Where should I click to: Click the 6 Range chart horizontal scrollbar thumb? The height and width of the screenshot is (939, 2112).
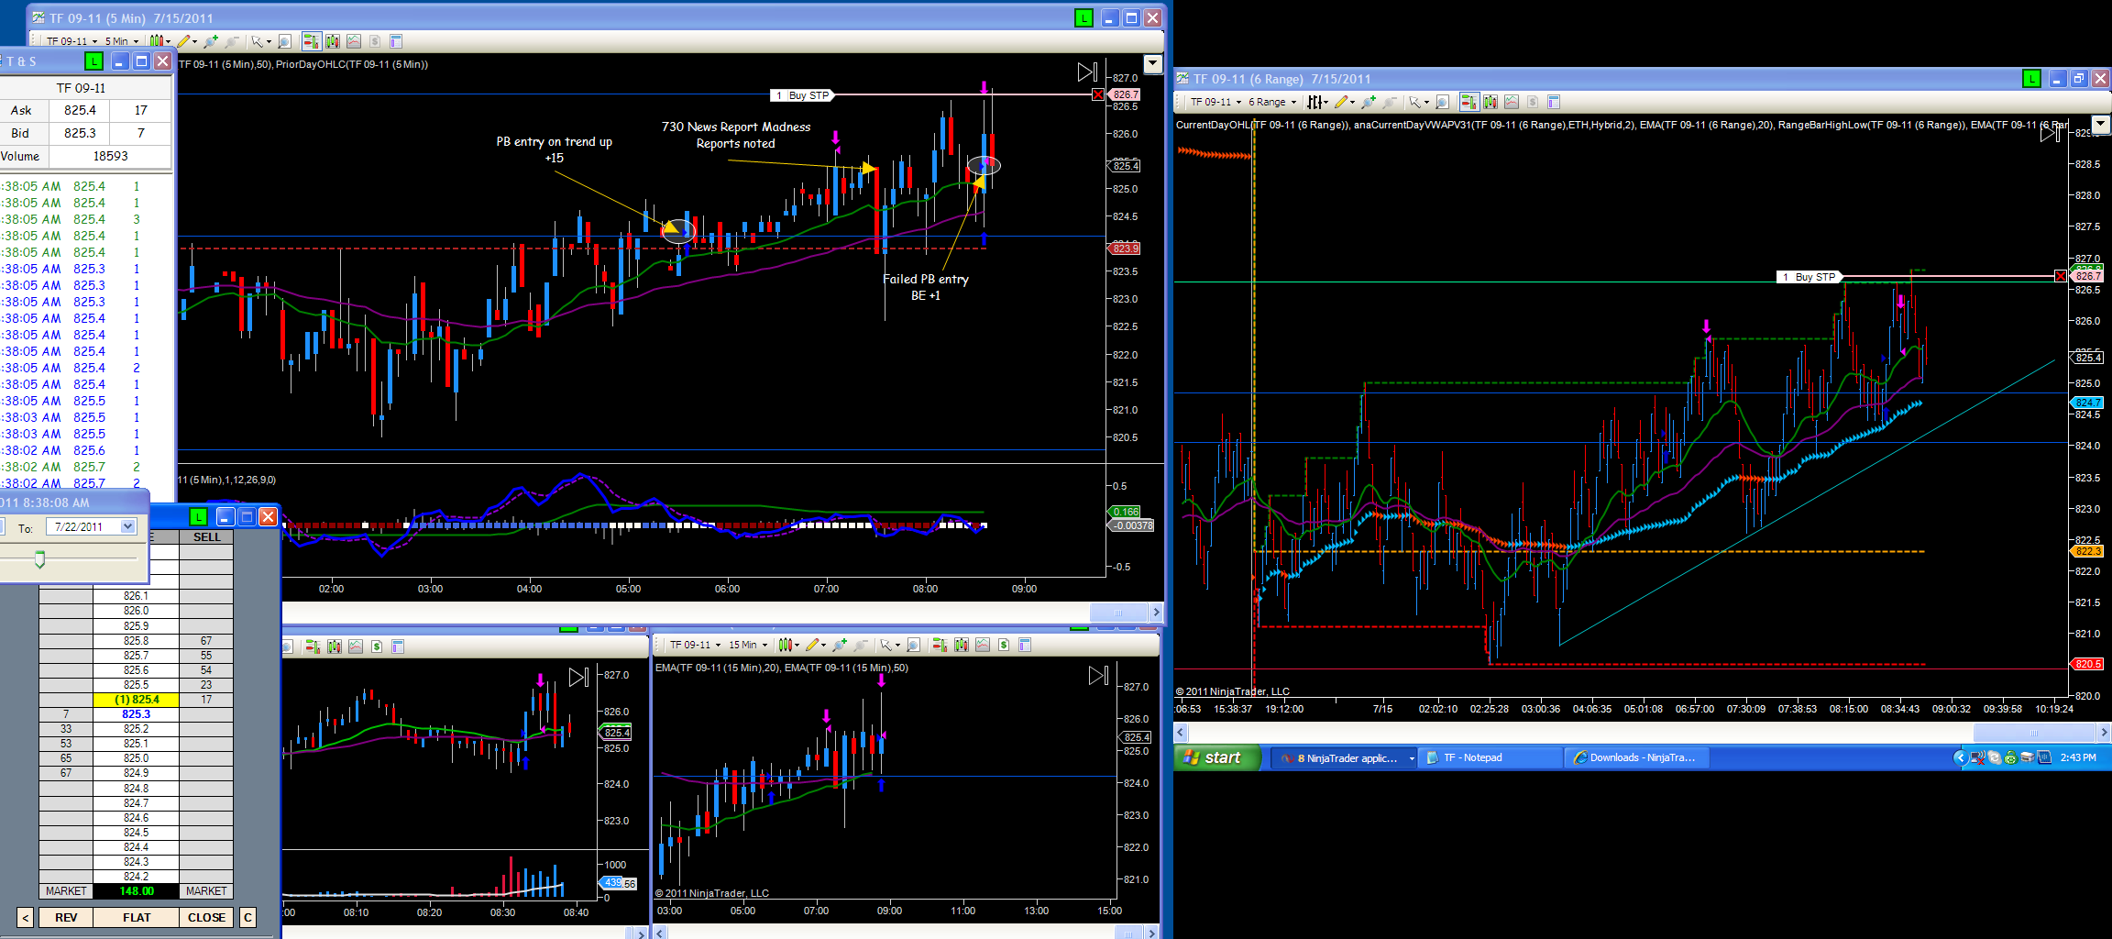(x=2034, y=732)
